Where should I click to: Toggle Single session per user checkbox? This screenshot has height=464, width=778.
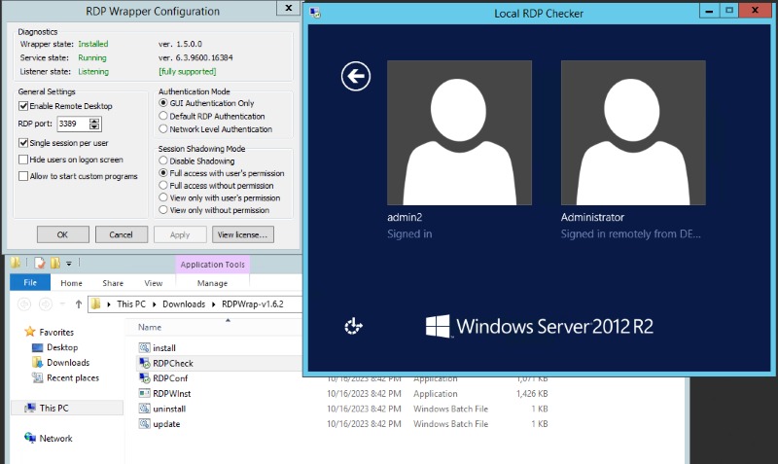click(23, 143)
